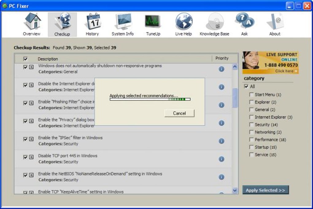The width and height of the screenshot is (313, 209).
Task: Check the Startup category filter
Action: 252,147
